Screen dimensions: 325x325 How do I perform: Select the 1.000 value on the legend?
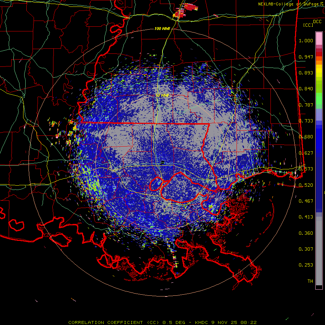306,40
